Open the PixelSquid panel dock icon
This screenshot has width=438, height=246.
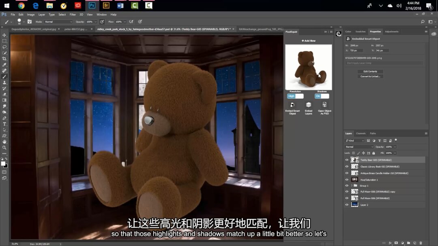(x=339, y=34)
